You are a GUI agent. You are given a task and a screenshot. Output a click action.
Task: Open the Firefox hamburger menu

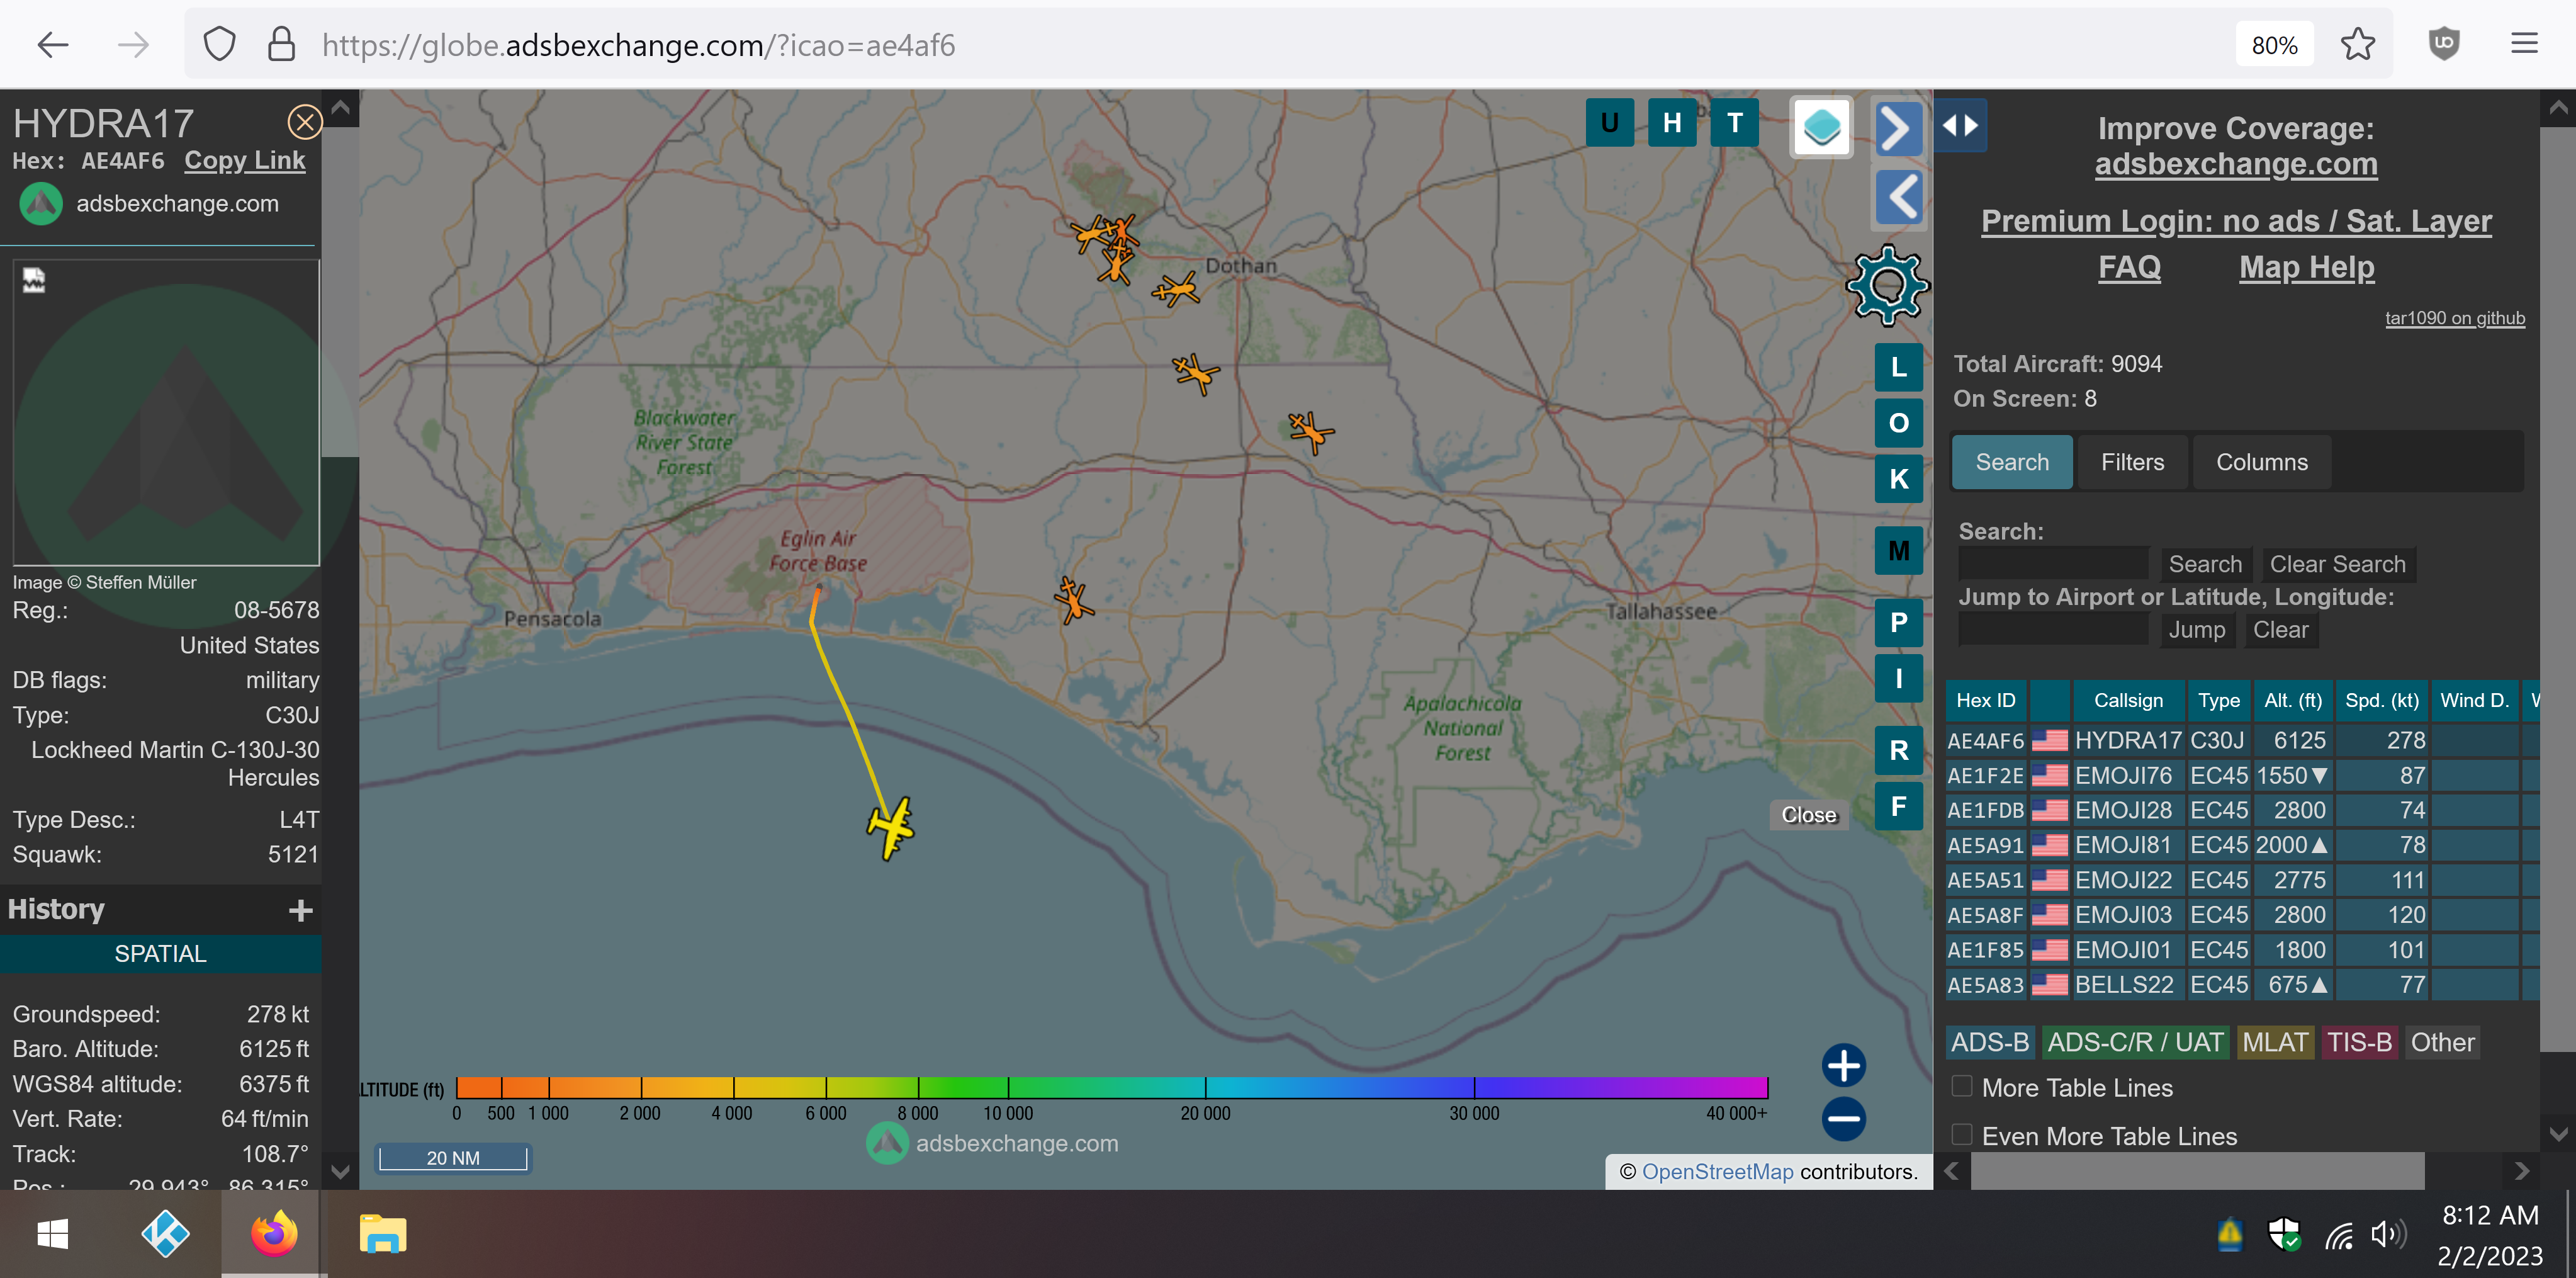(x=2524, y=44)
